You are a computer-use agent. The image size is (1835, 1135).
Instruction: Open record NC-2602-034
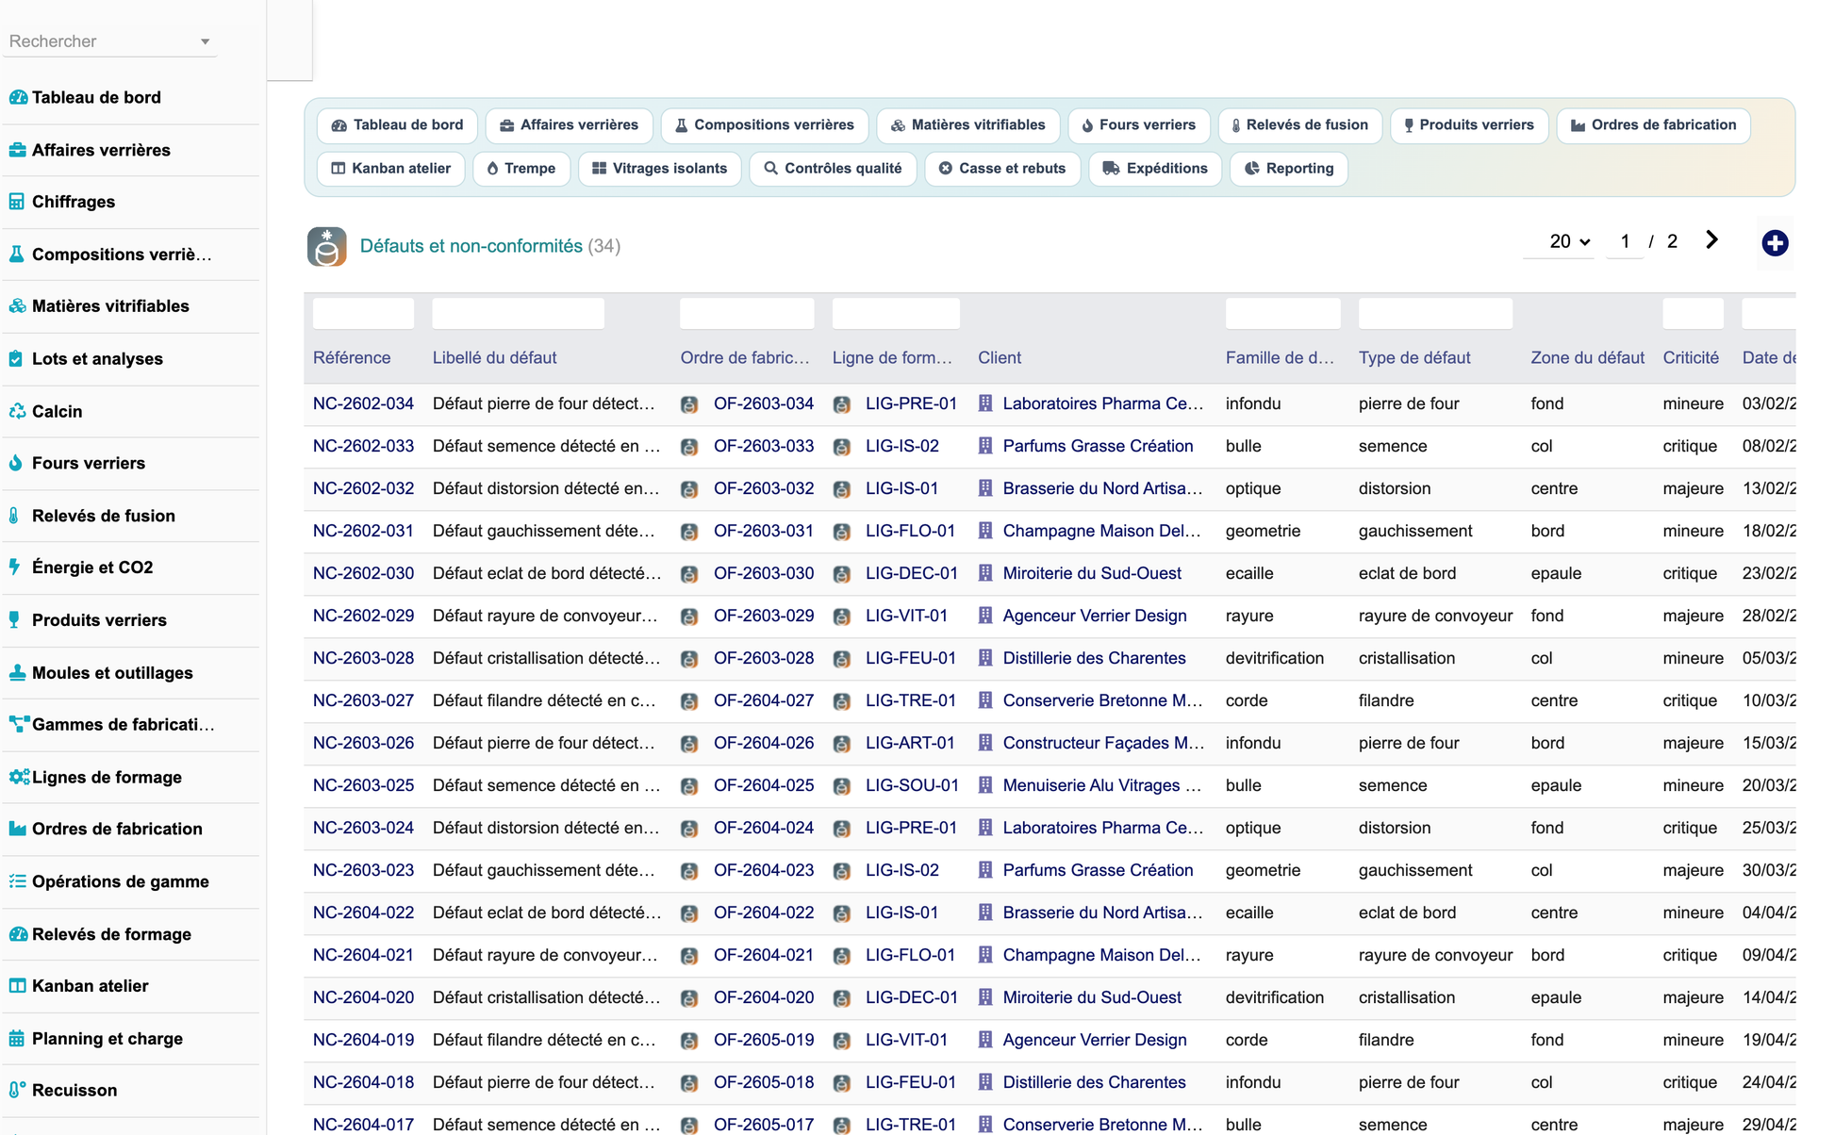363,403
